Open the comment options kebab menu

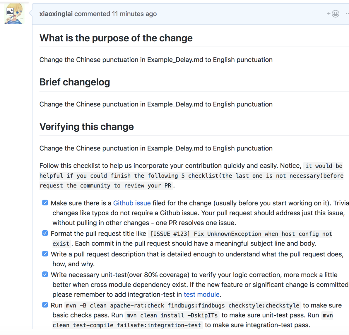[x=347, y=13]
